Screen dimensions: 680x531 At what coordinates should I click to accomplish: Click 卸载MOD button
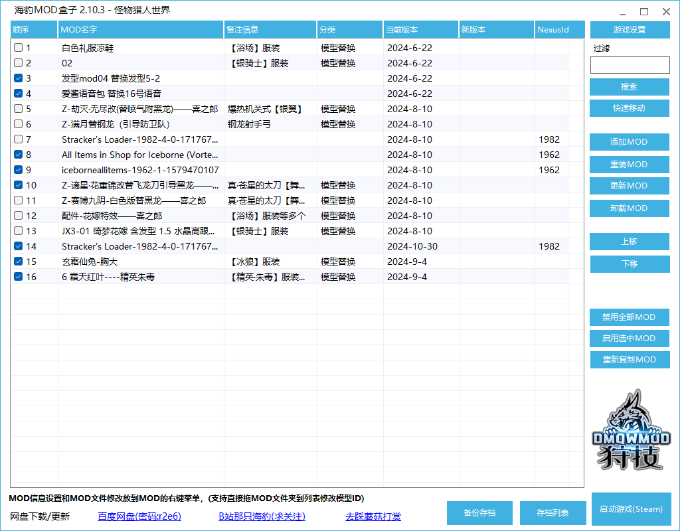(630, 208)
